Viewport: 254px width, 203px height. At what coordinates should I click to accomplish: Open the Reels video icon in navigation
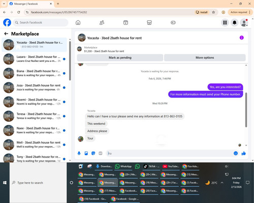pyautogui.click(x=125, y=22)
